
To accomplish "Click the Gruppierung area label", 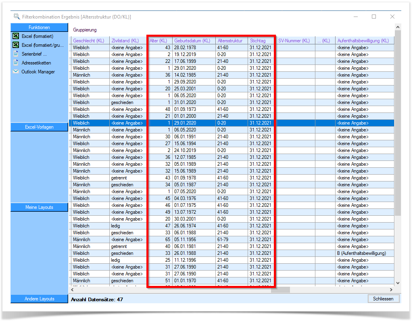I will click(85, 30).
